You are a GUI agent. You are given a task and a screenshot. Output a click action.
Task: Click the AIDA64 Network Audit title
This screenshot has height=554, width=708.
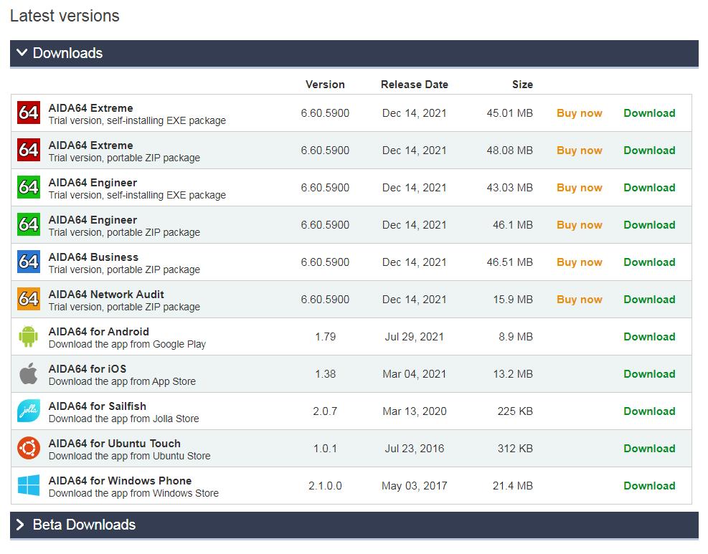pyautogui.click(x=106, y=294)
